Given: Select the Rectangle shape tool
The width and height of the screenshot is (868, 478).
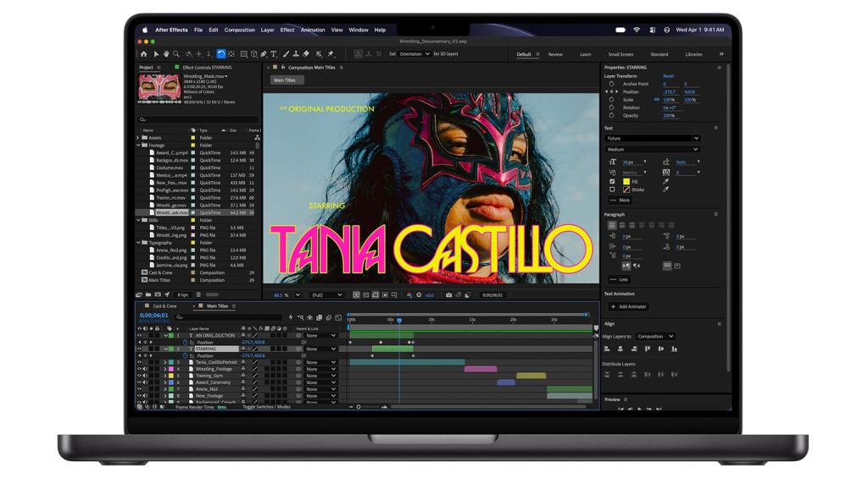Looking at the screenshot, I should point(243,54).
